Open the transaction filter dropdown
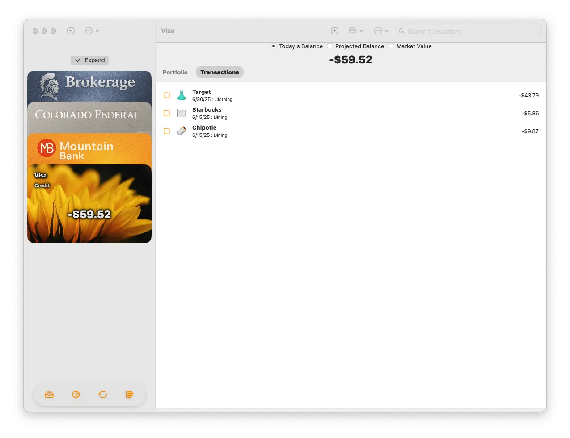 point(356,31)
